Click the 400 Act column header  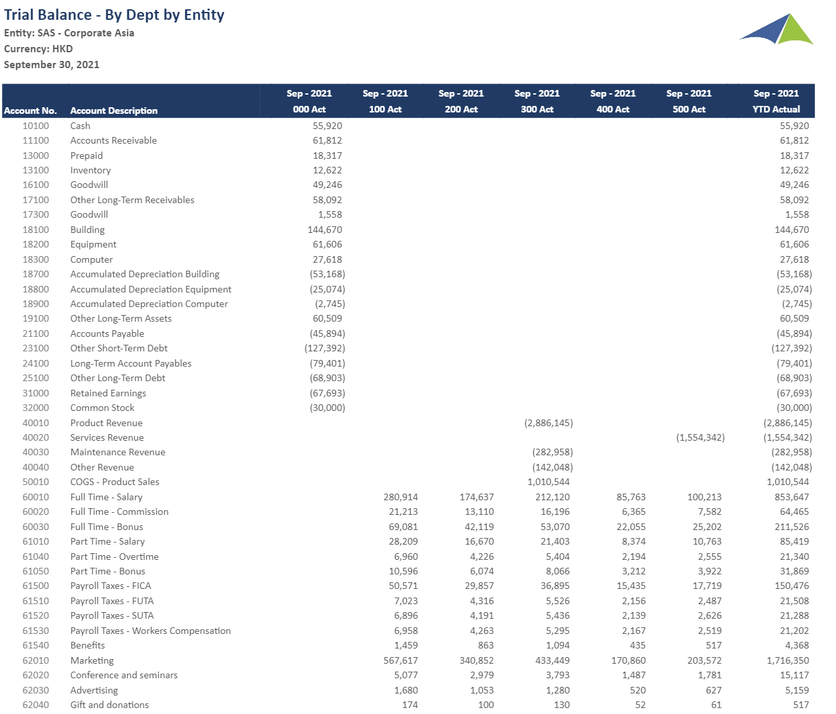613,109
